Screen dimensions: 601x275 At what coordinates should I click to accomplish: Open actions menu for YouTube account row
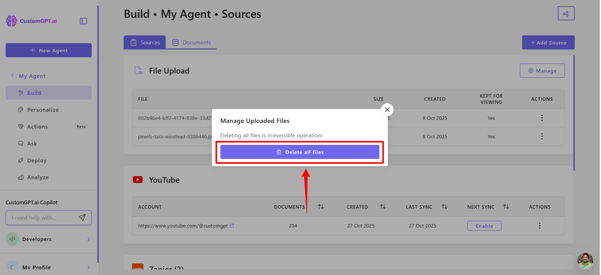(540, 226)
